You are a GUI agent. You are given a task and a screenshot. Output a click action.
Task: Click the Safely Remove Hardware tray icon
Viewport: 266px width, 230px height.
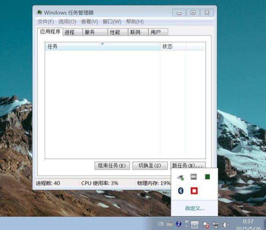(x=180, y=178)
